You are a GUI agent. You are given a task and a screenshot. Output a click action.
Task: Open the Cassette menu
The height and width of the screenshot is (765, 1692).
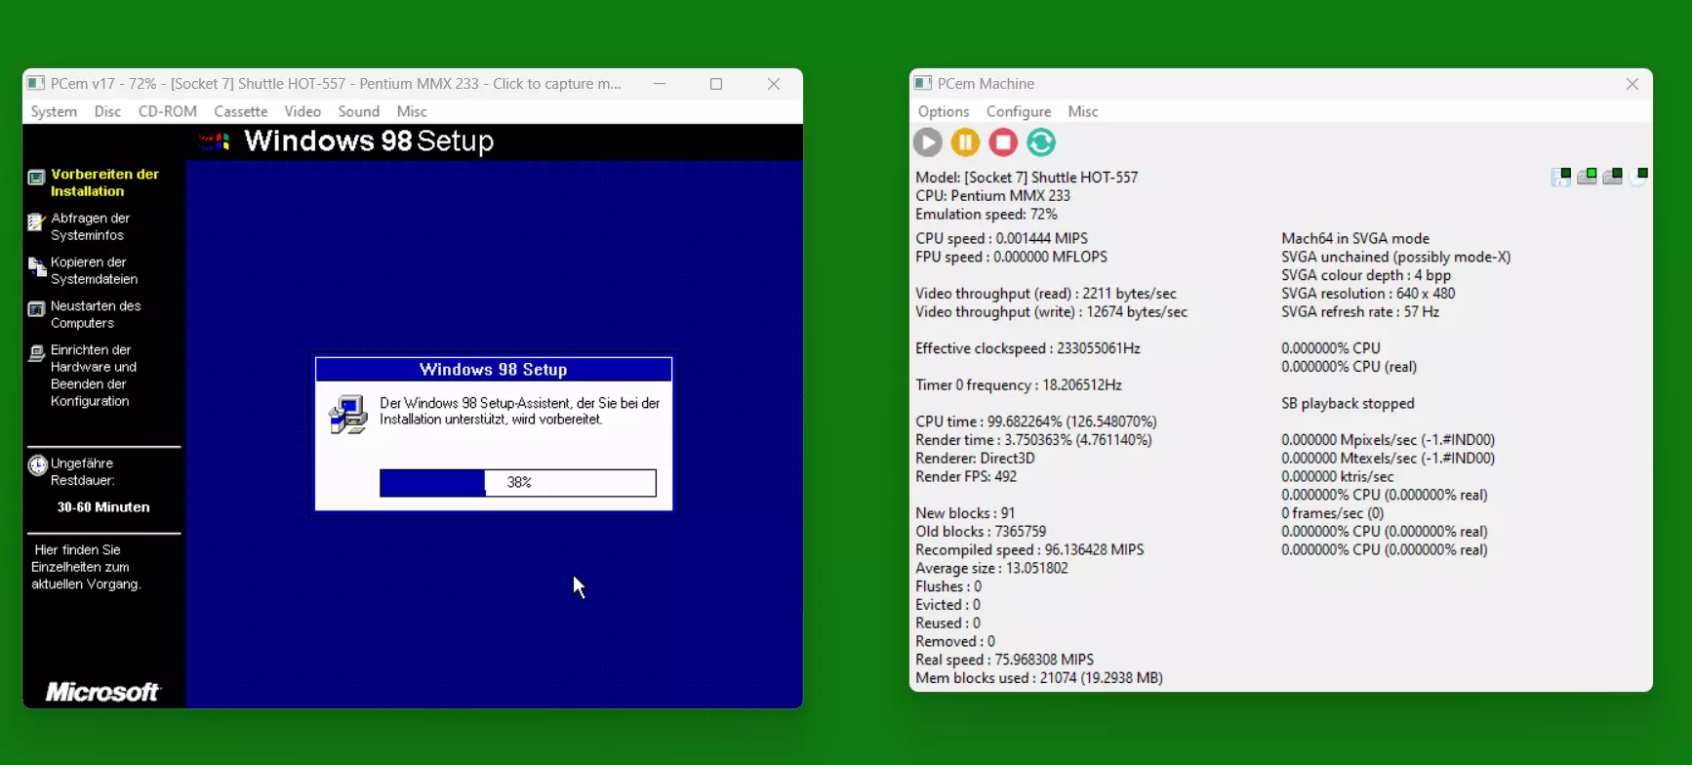click(x=241, y=111)
